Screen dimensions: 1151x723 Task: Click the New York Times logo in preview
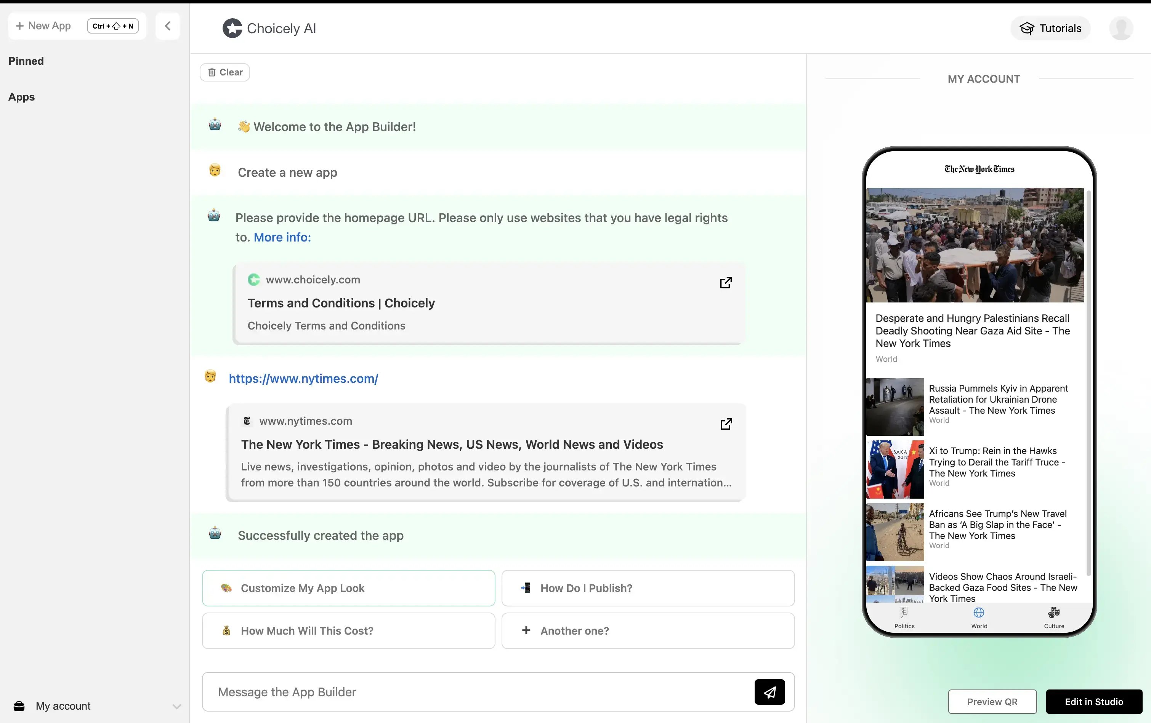click(x=979, y=169)
